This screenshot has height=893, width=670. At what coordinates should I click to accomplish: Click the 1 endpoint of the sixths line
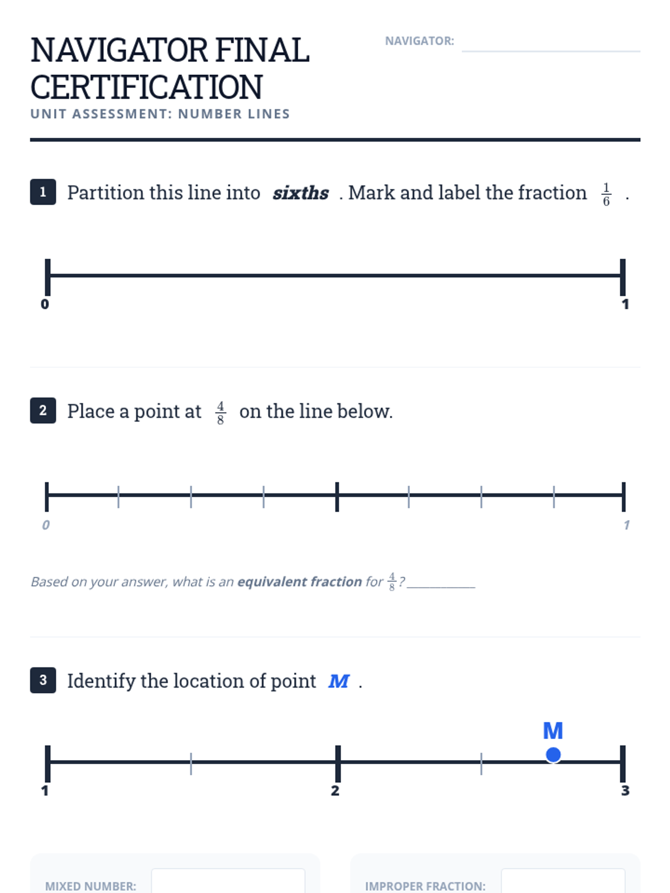[623, 276]
